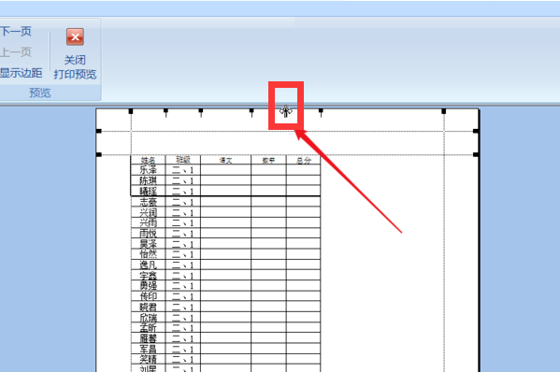Click the 乐泽 name cell in the table
The width and height of the screenshot is (560, 372).
point(149,170)
